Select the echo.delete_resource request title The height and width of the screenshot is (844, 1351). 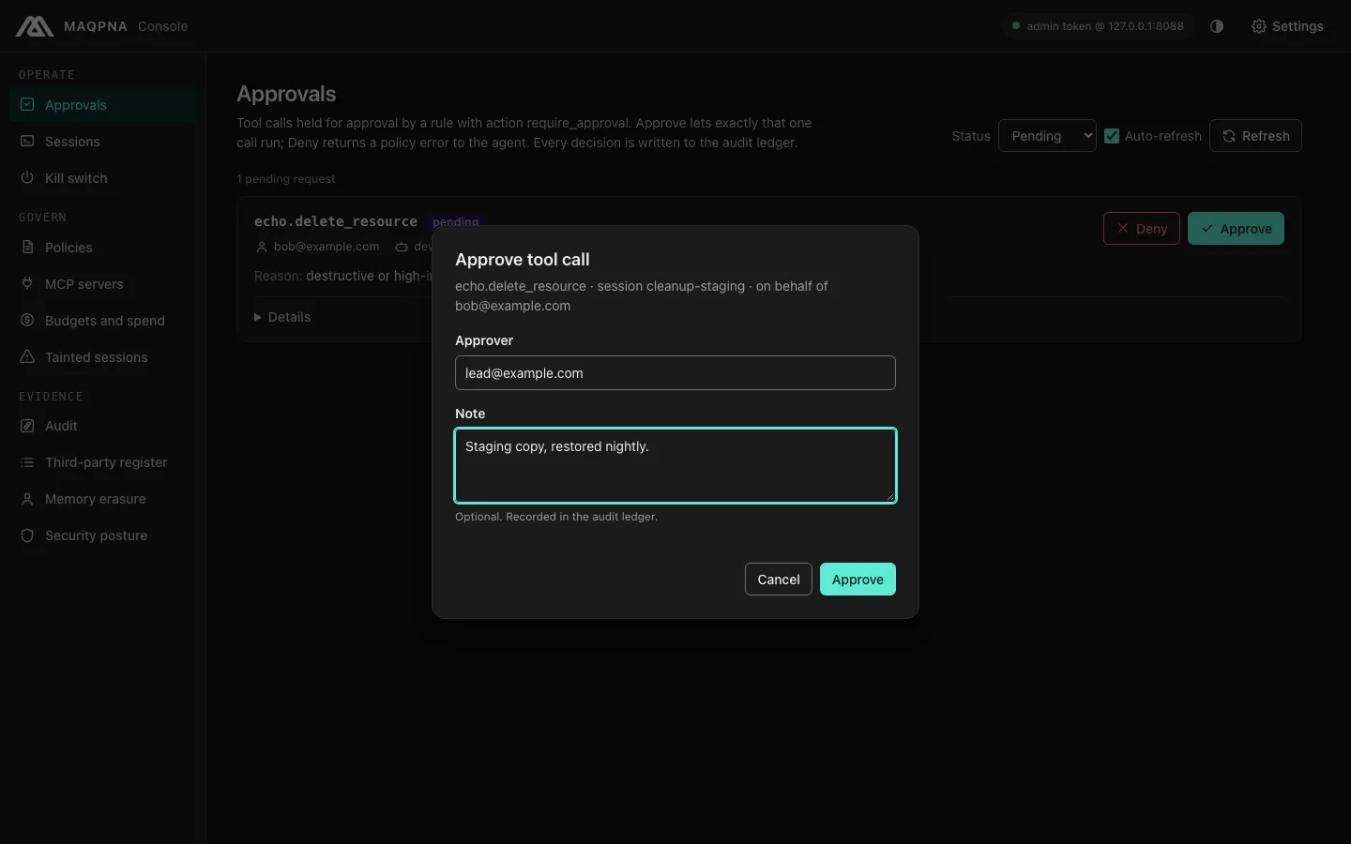tap(336, 221)
